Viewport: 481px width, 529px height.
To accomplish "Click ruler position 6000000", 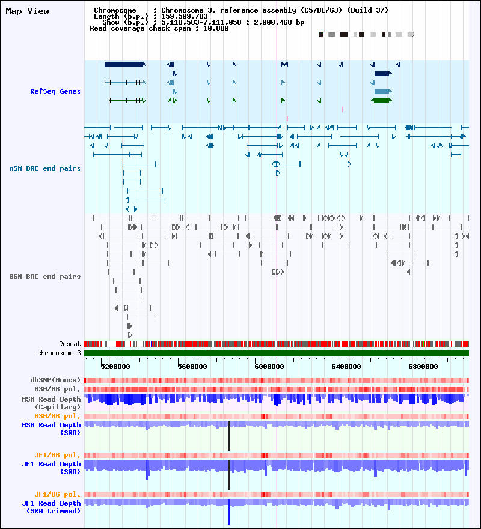I will (x=269, y=367).
